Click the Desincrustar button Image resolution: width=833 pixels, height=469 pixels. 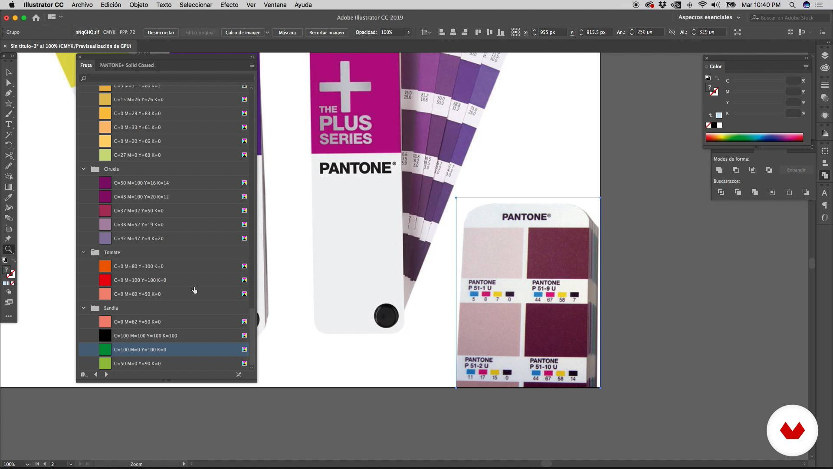(161, 33)
